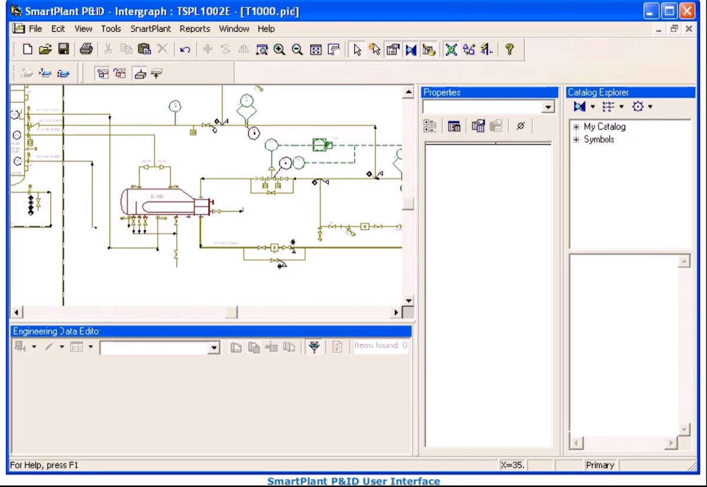
Task: Click the grayed Copy icon
Action: coord(126,49)
